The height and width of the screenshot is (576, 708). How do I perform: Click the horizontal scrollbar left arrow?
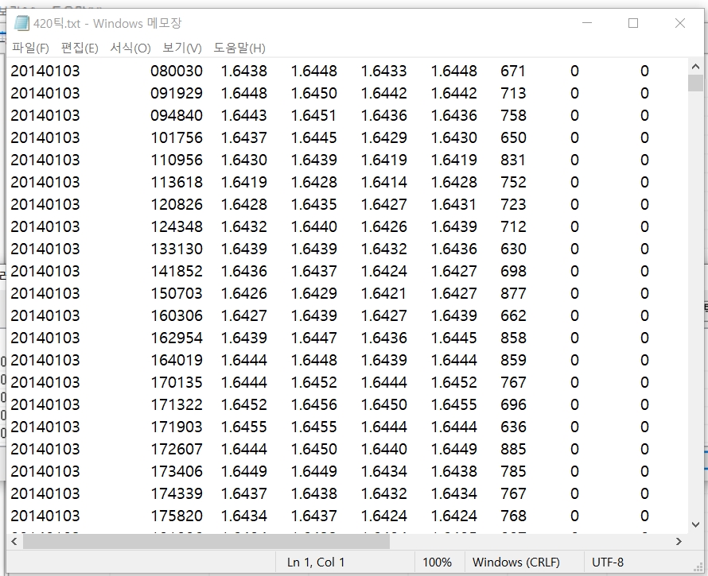tap(14, 541)
